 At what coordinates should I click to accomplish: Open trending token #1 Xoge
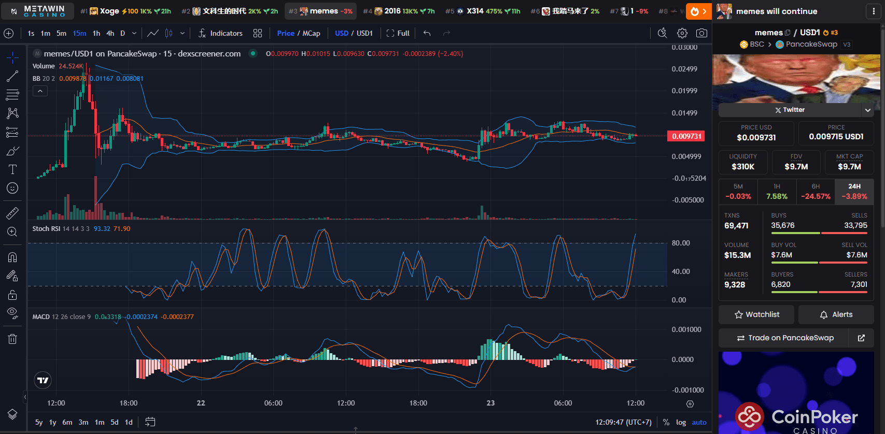coord(125,11)
